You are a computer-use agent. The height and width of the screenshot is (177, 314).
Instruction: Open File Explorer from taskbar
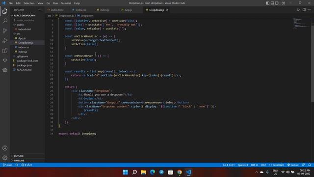(144, 172)
